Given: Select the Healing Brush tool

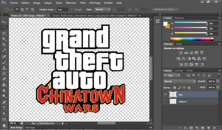Looking at the screenshot, I should point(4,57).
